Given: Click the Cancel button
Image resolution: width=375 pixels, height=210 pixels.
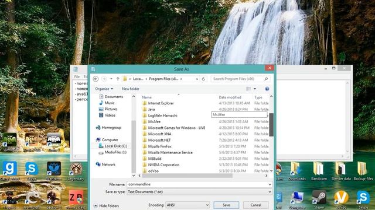Looking at the screenshot, I should (256, 205).
